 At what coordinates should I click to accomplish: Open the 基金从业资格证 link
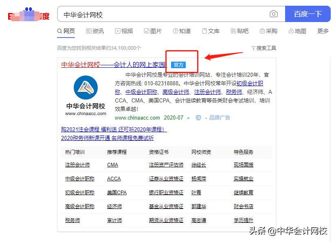pyautogui.click(x=166, y=206)
